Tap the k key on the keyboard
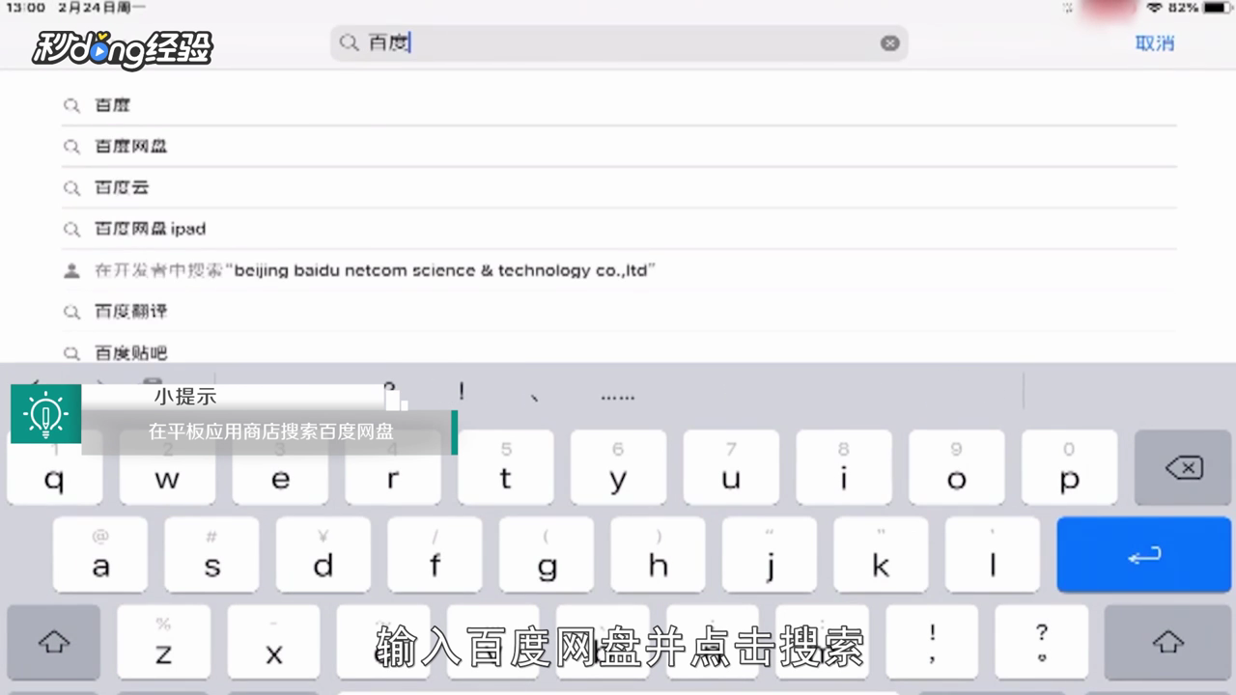This screenshot has width=1236, height=695. pos(881,555)
